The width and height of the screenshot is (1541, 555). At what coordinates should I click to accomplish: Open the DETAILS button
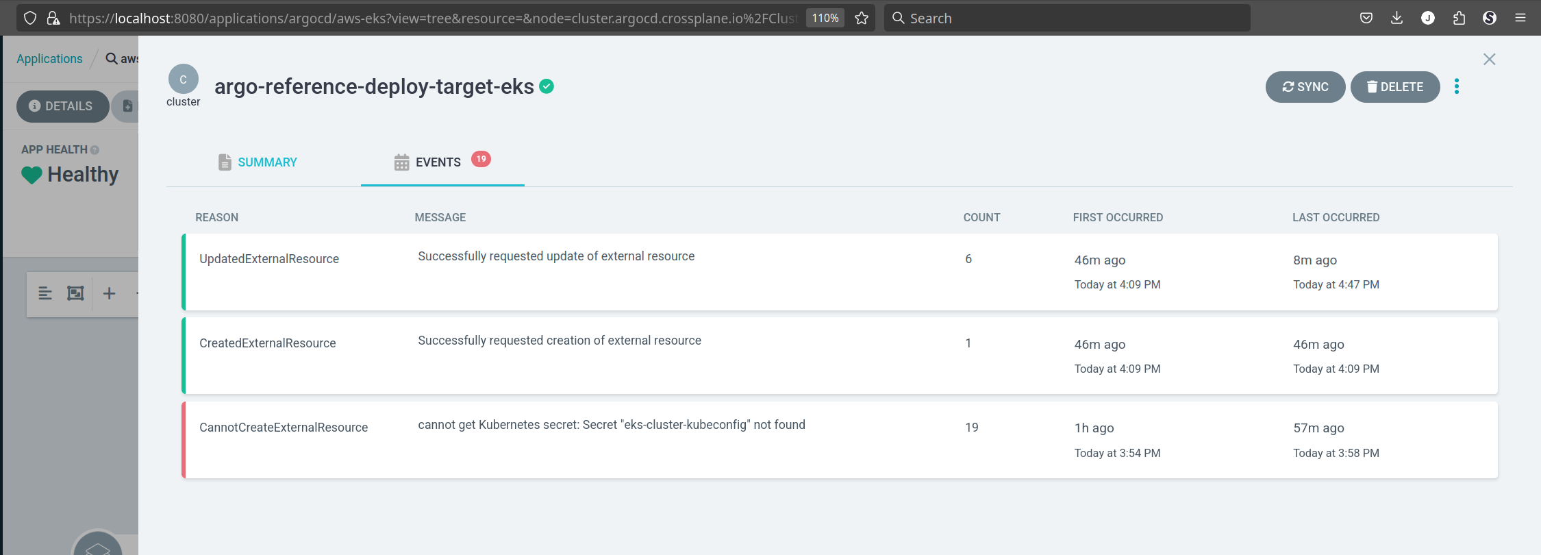click(x=62, y=106)
